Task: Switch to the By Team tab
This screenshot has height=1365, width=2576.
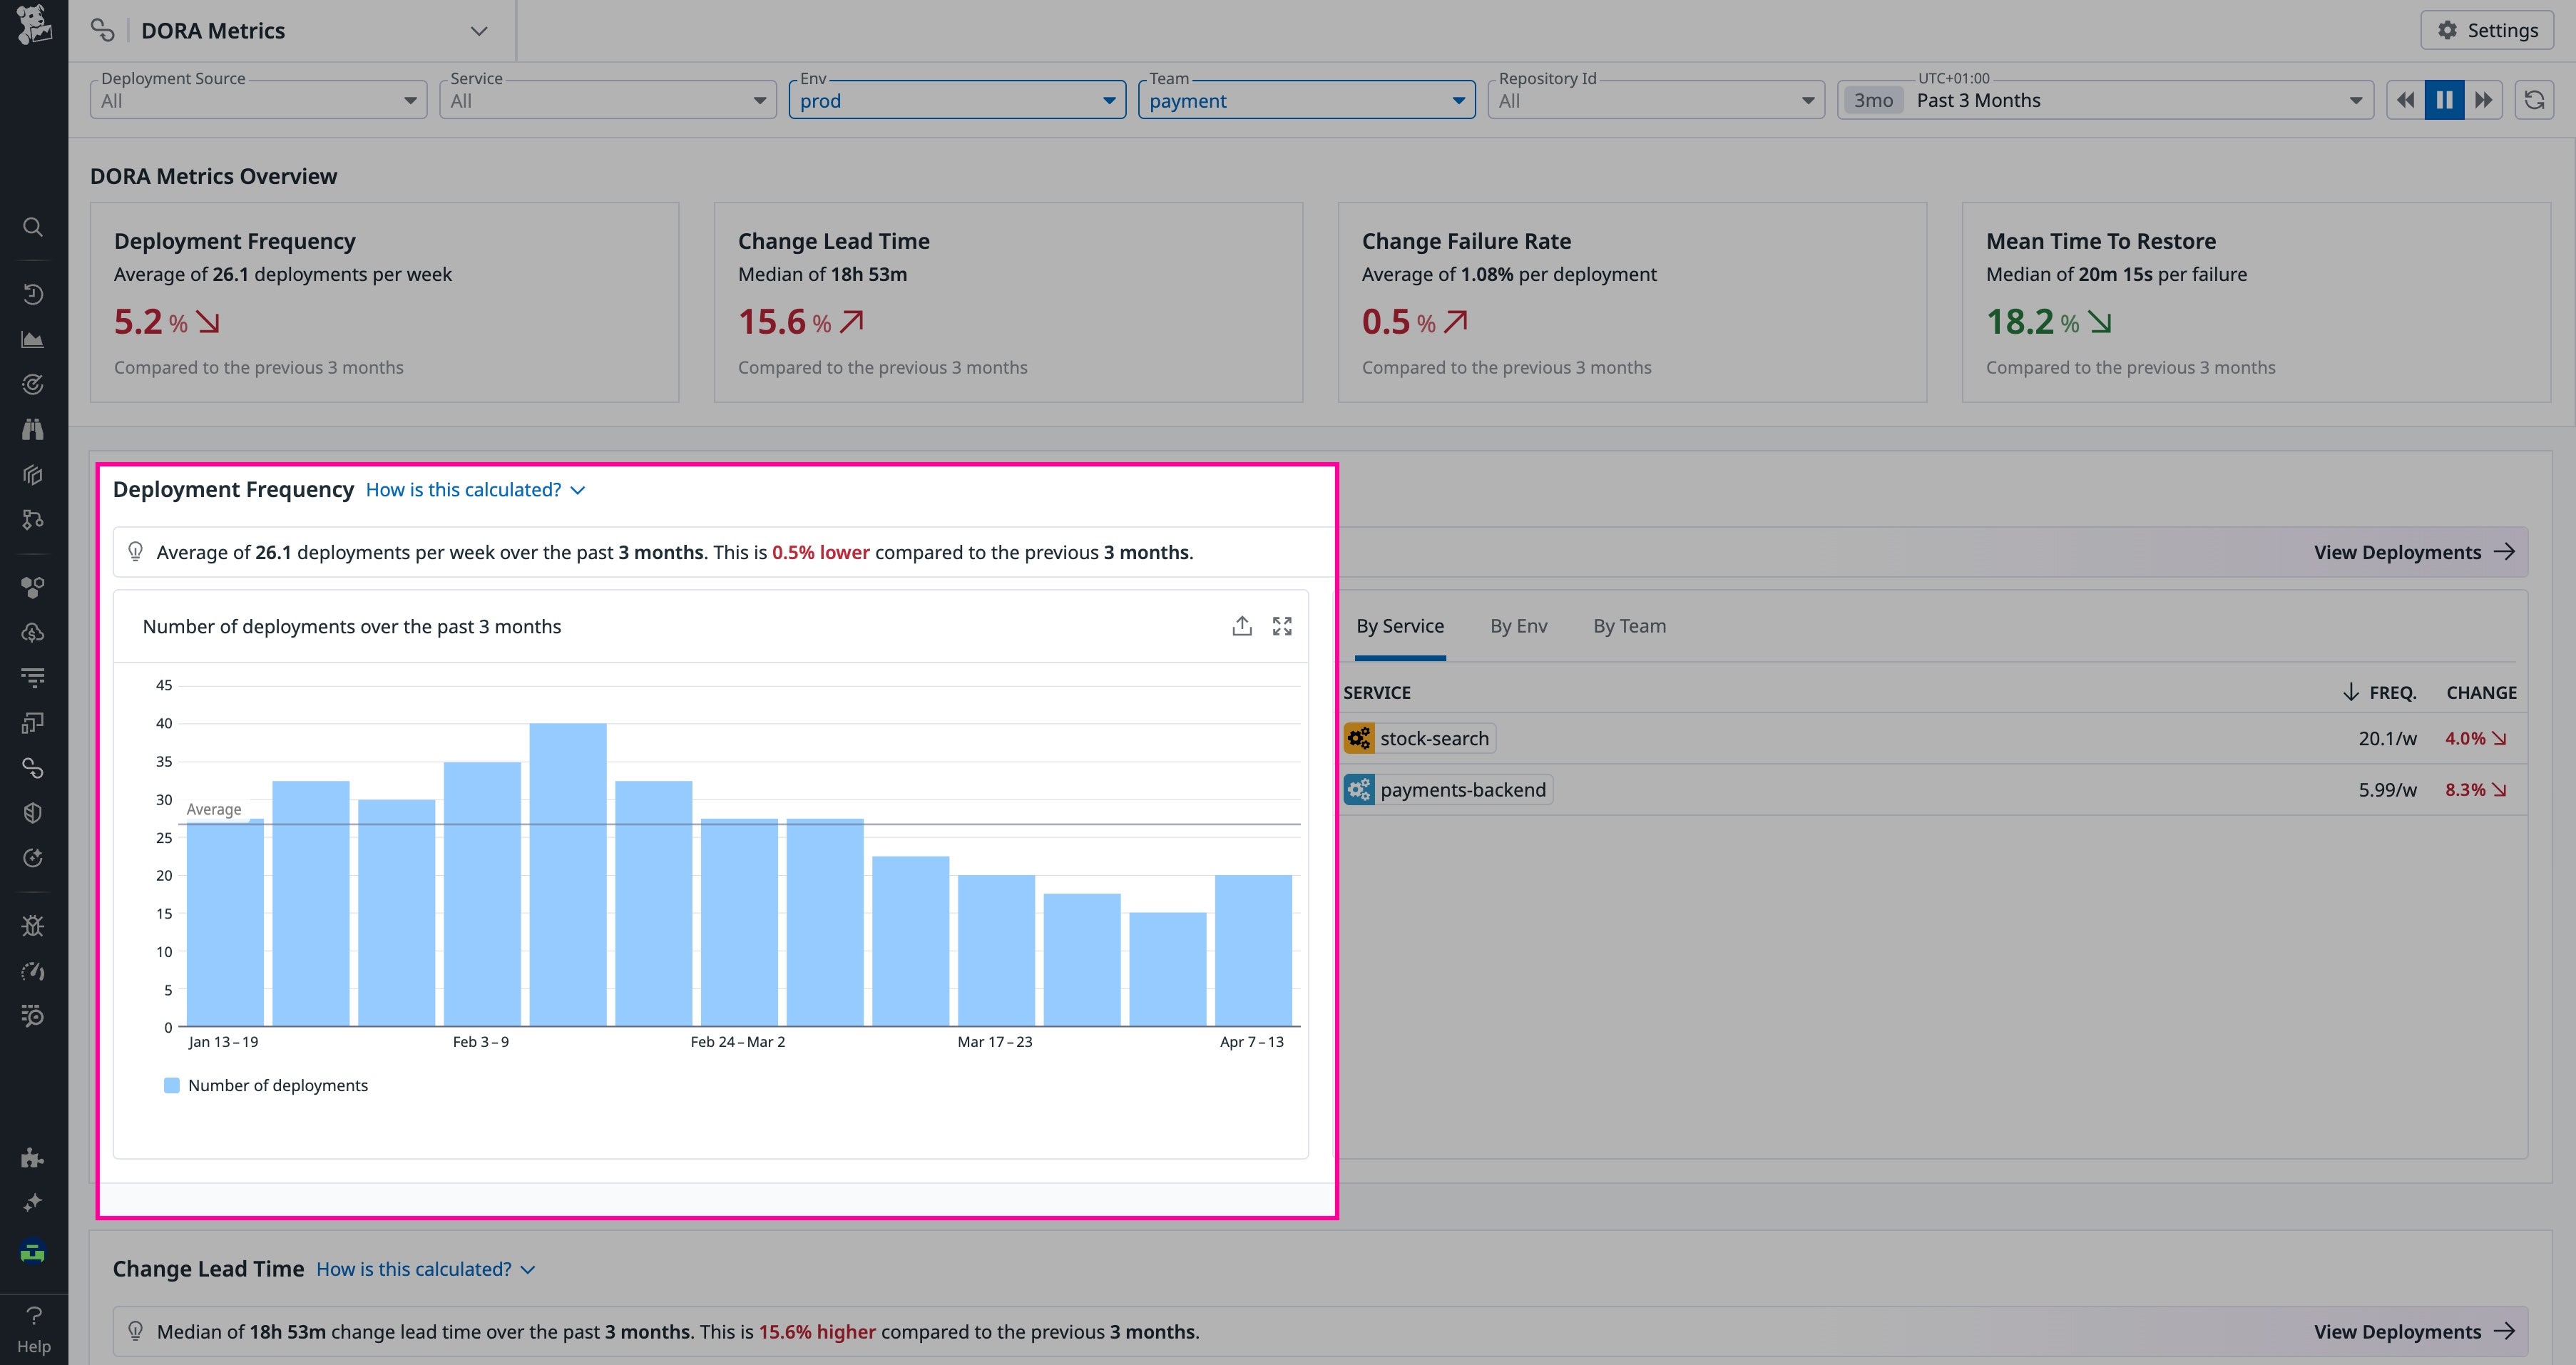Action: (x=1628, y=625)
